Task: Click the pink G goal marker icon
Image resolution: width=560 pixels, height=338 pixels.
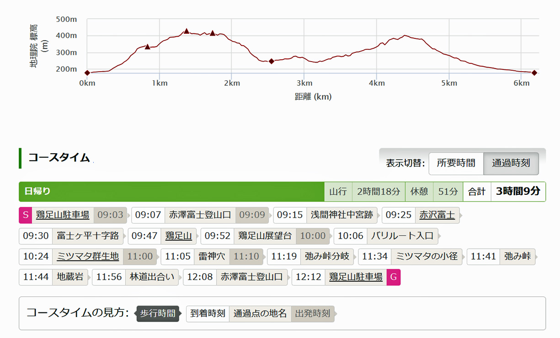Action: (x=394, y=277)
